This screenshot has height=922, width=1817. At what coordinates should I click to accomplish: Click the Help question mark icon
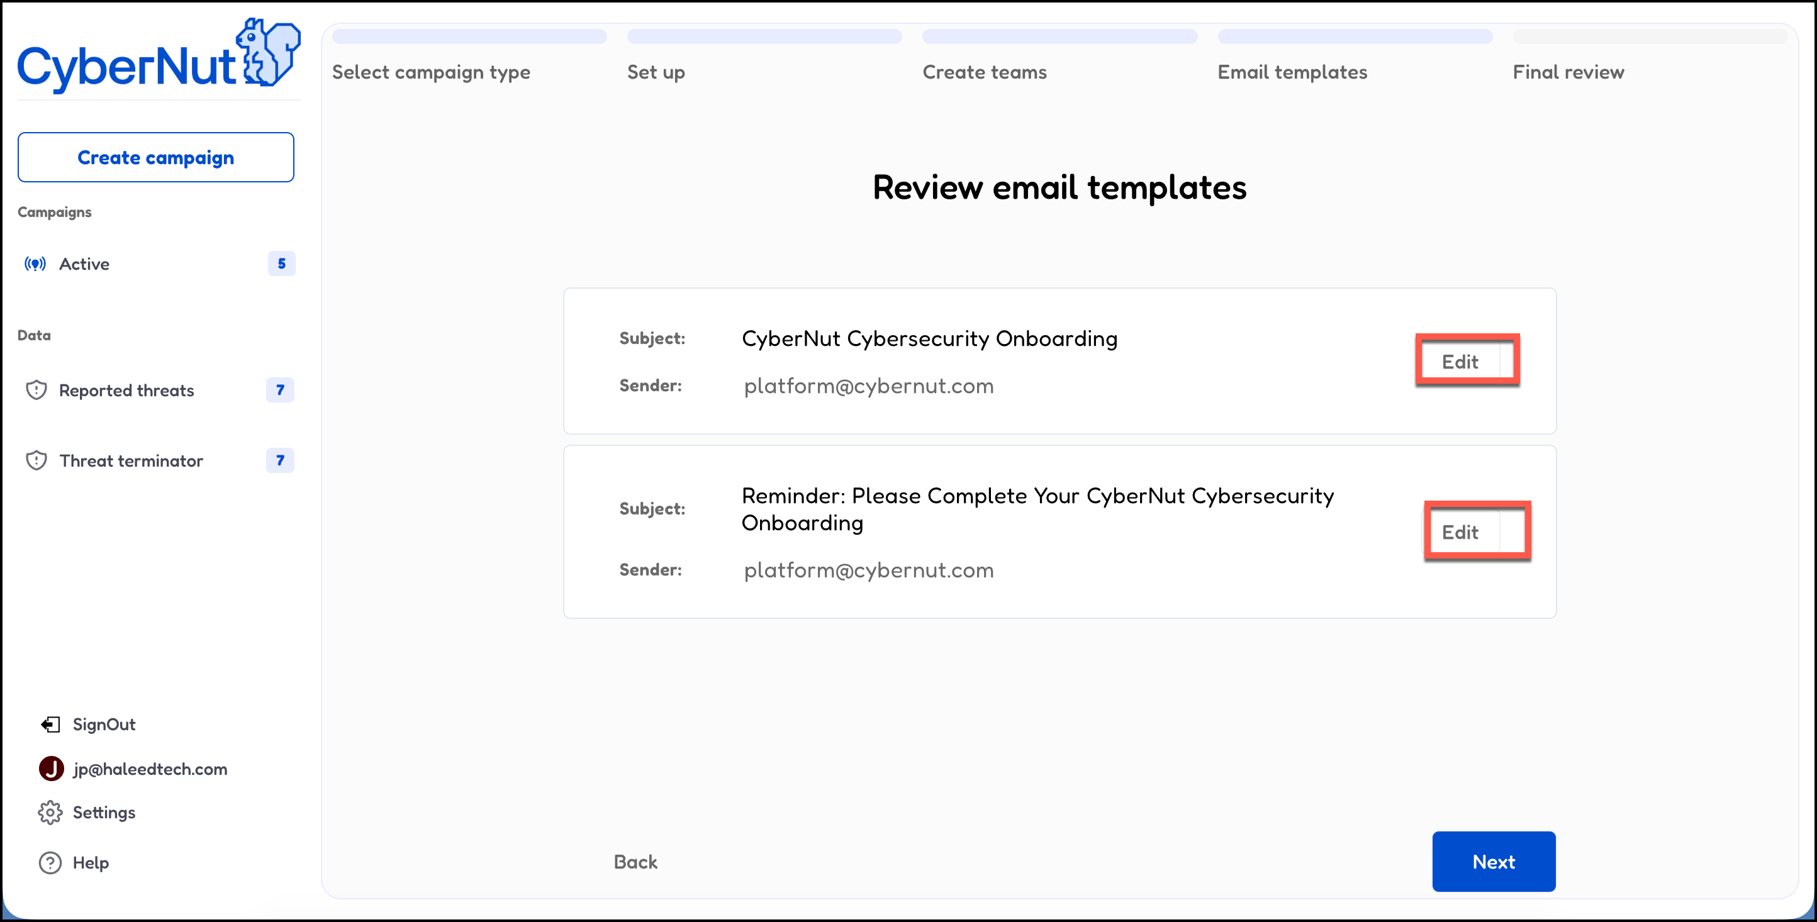(50, 862)
